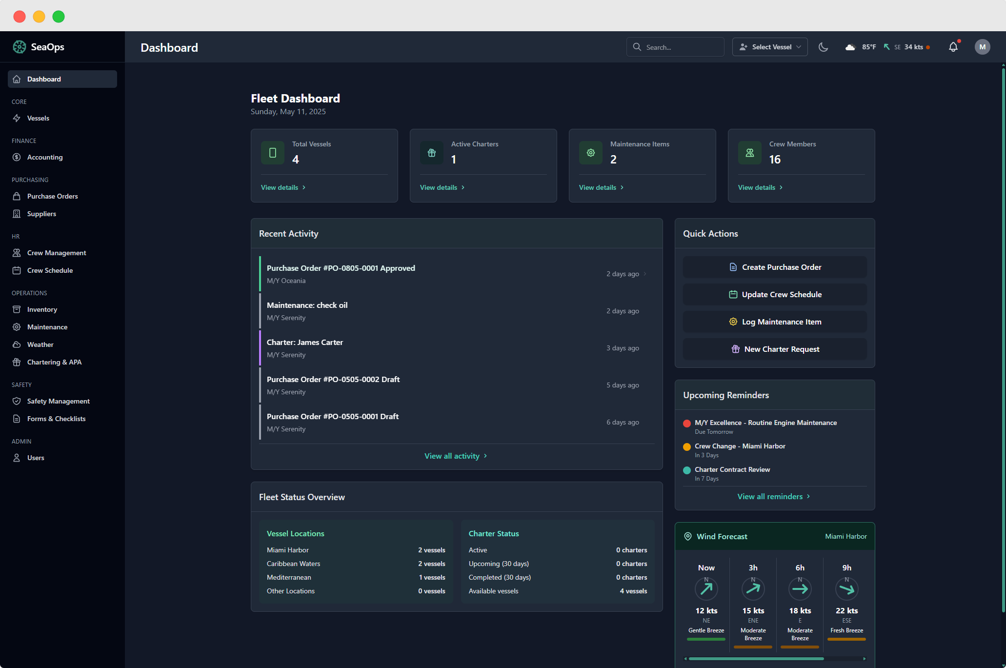Click inside the Search field

pos(675,47)
